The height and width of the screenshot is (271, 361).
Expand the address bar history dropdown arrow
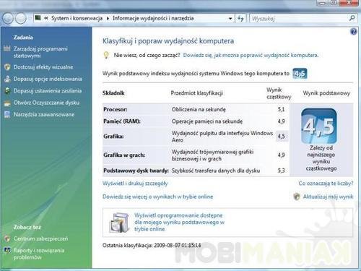coord(230,19)
